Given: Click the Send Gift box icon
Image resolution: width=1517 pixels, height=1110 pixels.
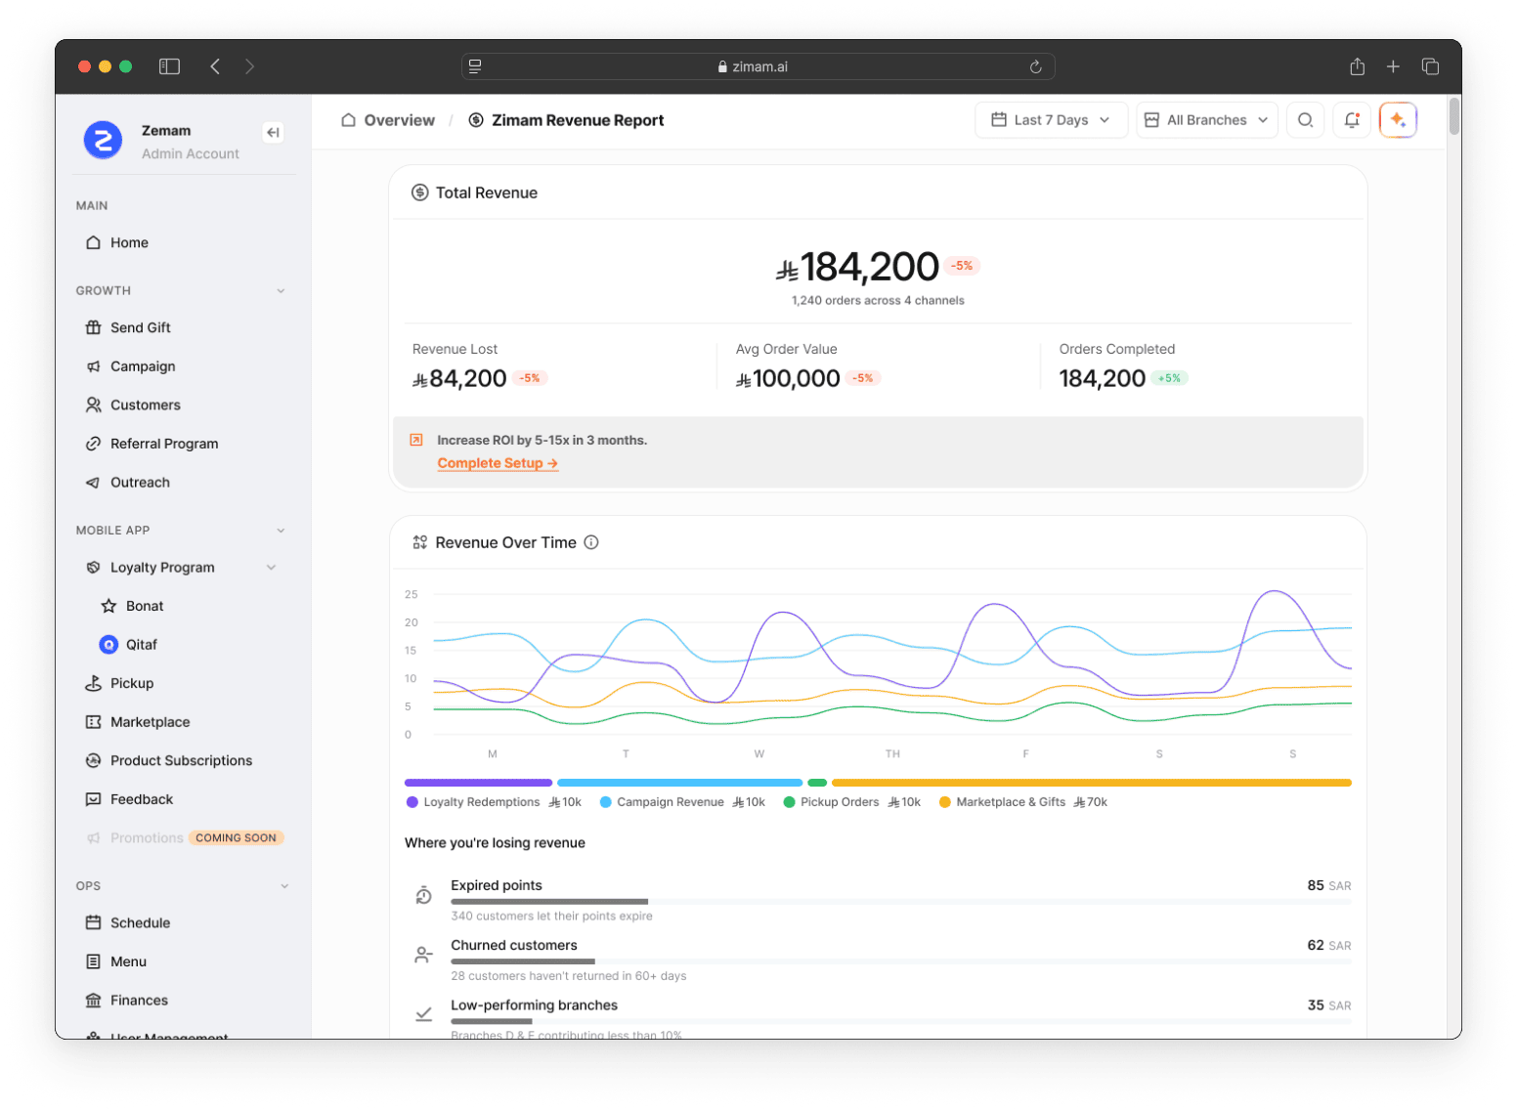Looking at the screenshot, I should [x=94, y=327].
